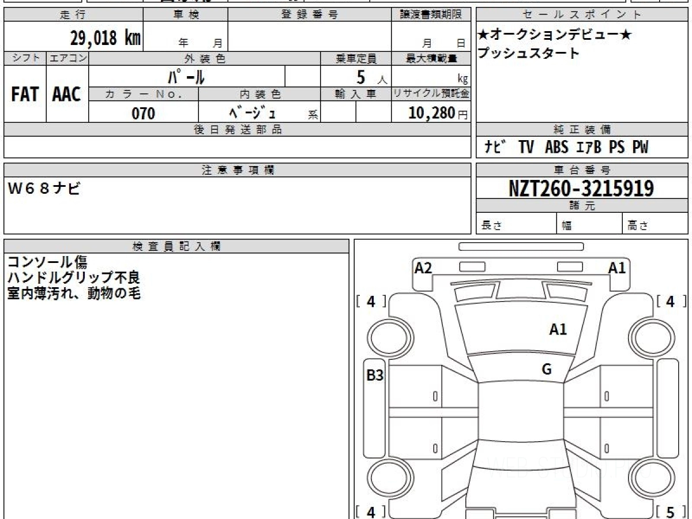
Task: Click the 譲渡書類期限 header
Action: [x=431, y=15]
